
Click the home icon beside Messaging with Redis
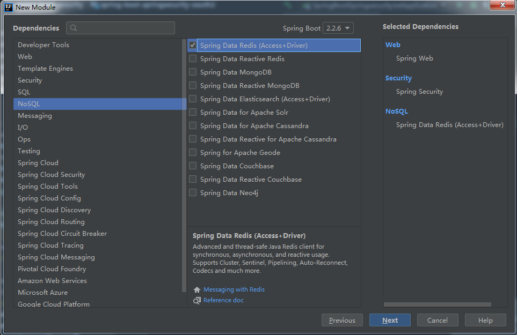[x=196, y=289]
